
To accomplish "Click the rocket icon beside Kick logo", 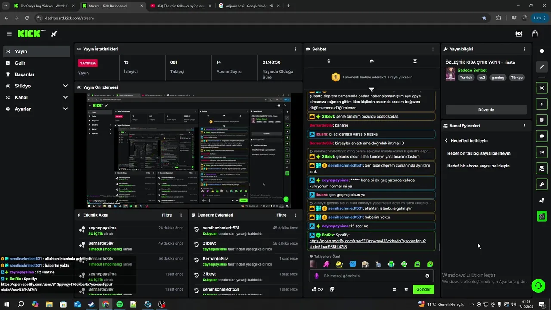I will (x=54, y=34).
